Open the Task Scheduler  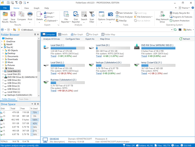click(124, 13)
